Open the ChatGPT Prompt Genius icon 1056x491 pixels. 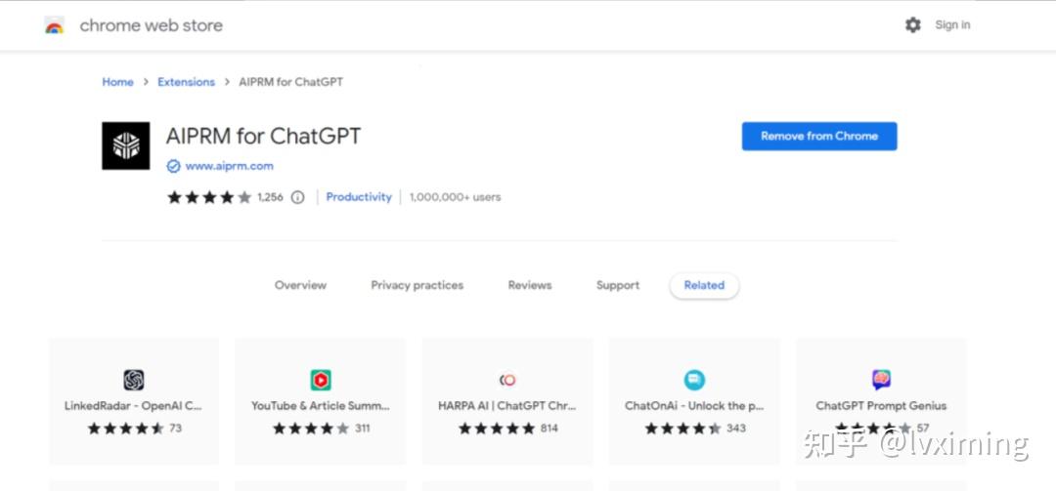[x=881, y=380]
